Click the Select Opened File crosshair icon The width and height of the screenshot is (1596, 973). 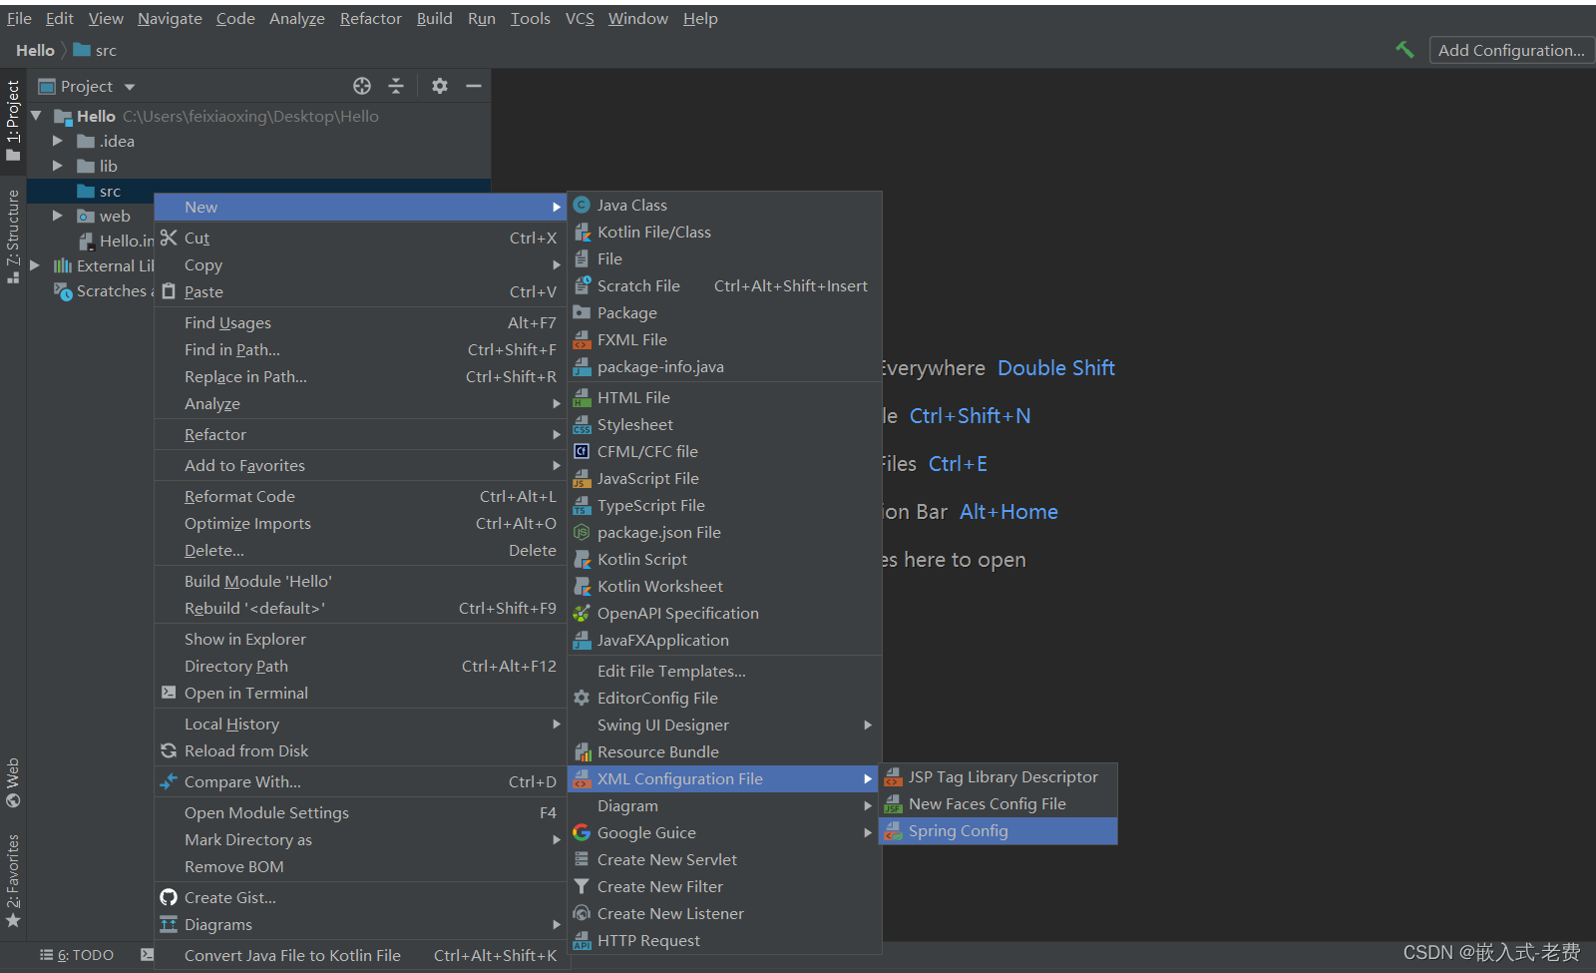tap(362, 86)
